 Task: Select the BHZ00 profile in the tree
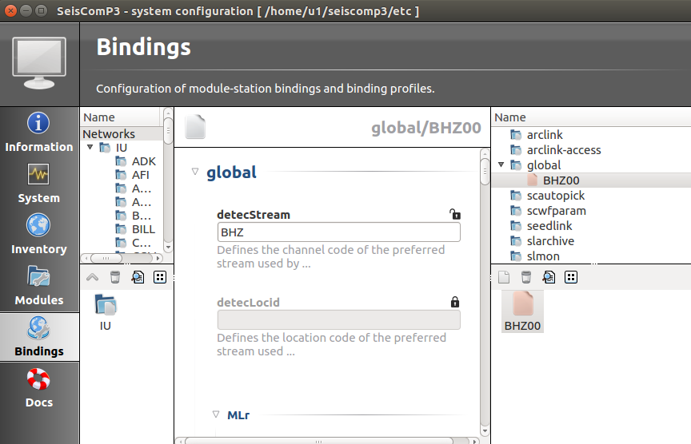561,180
